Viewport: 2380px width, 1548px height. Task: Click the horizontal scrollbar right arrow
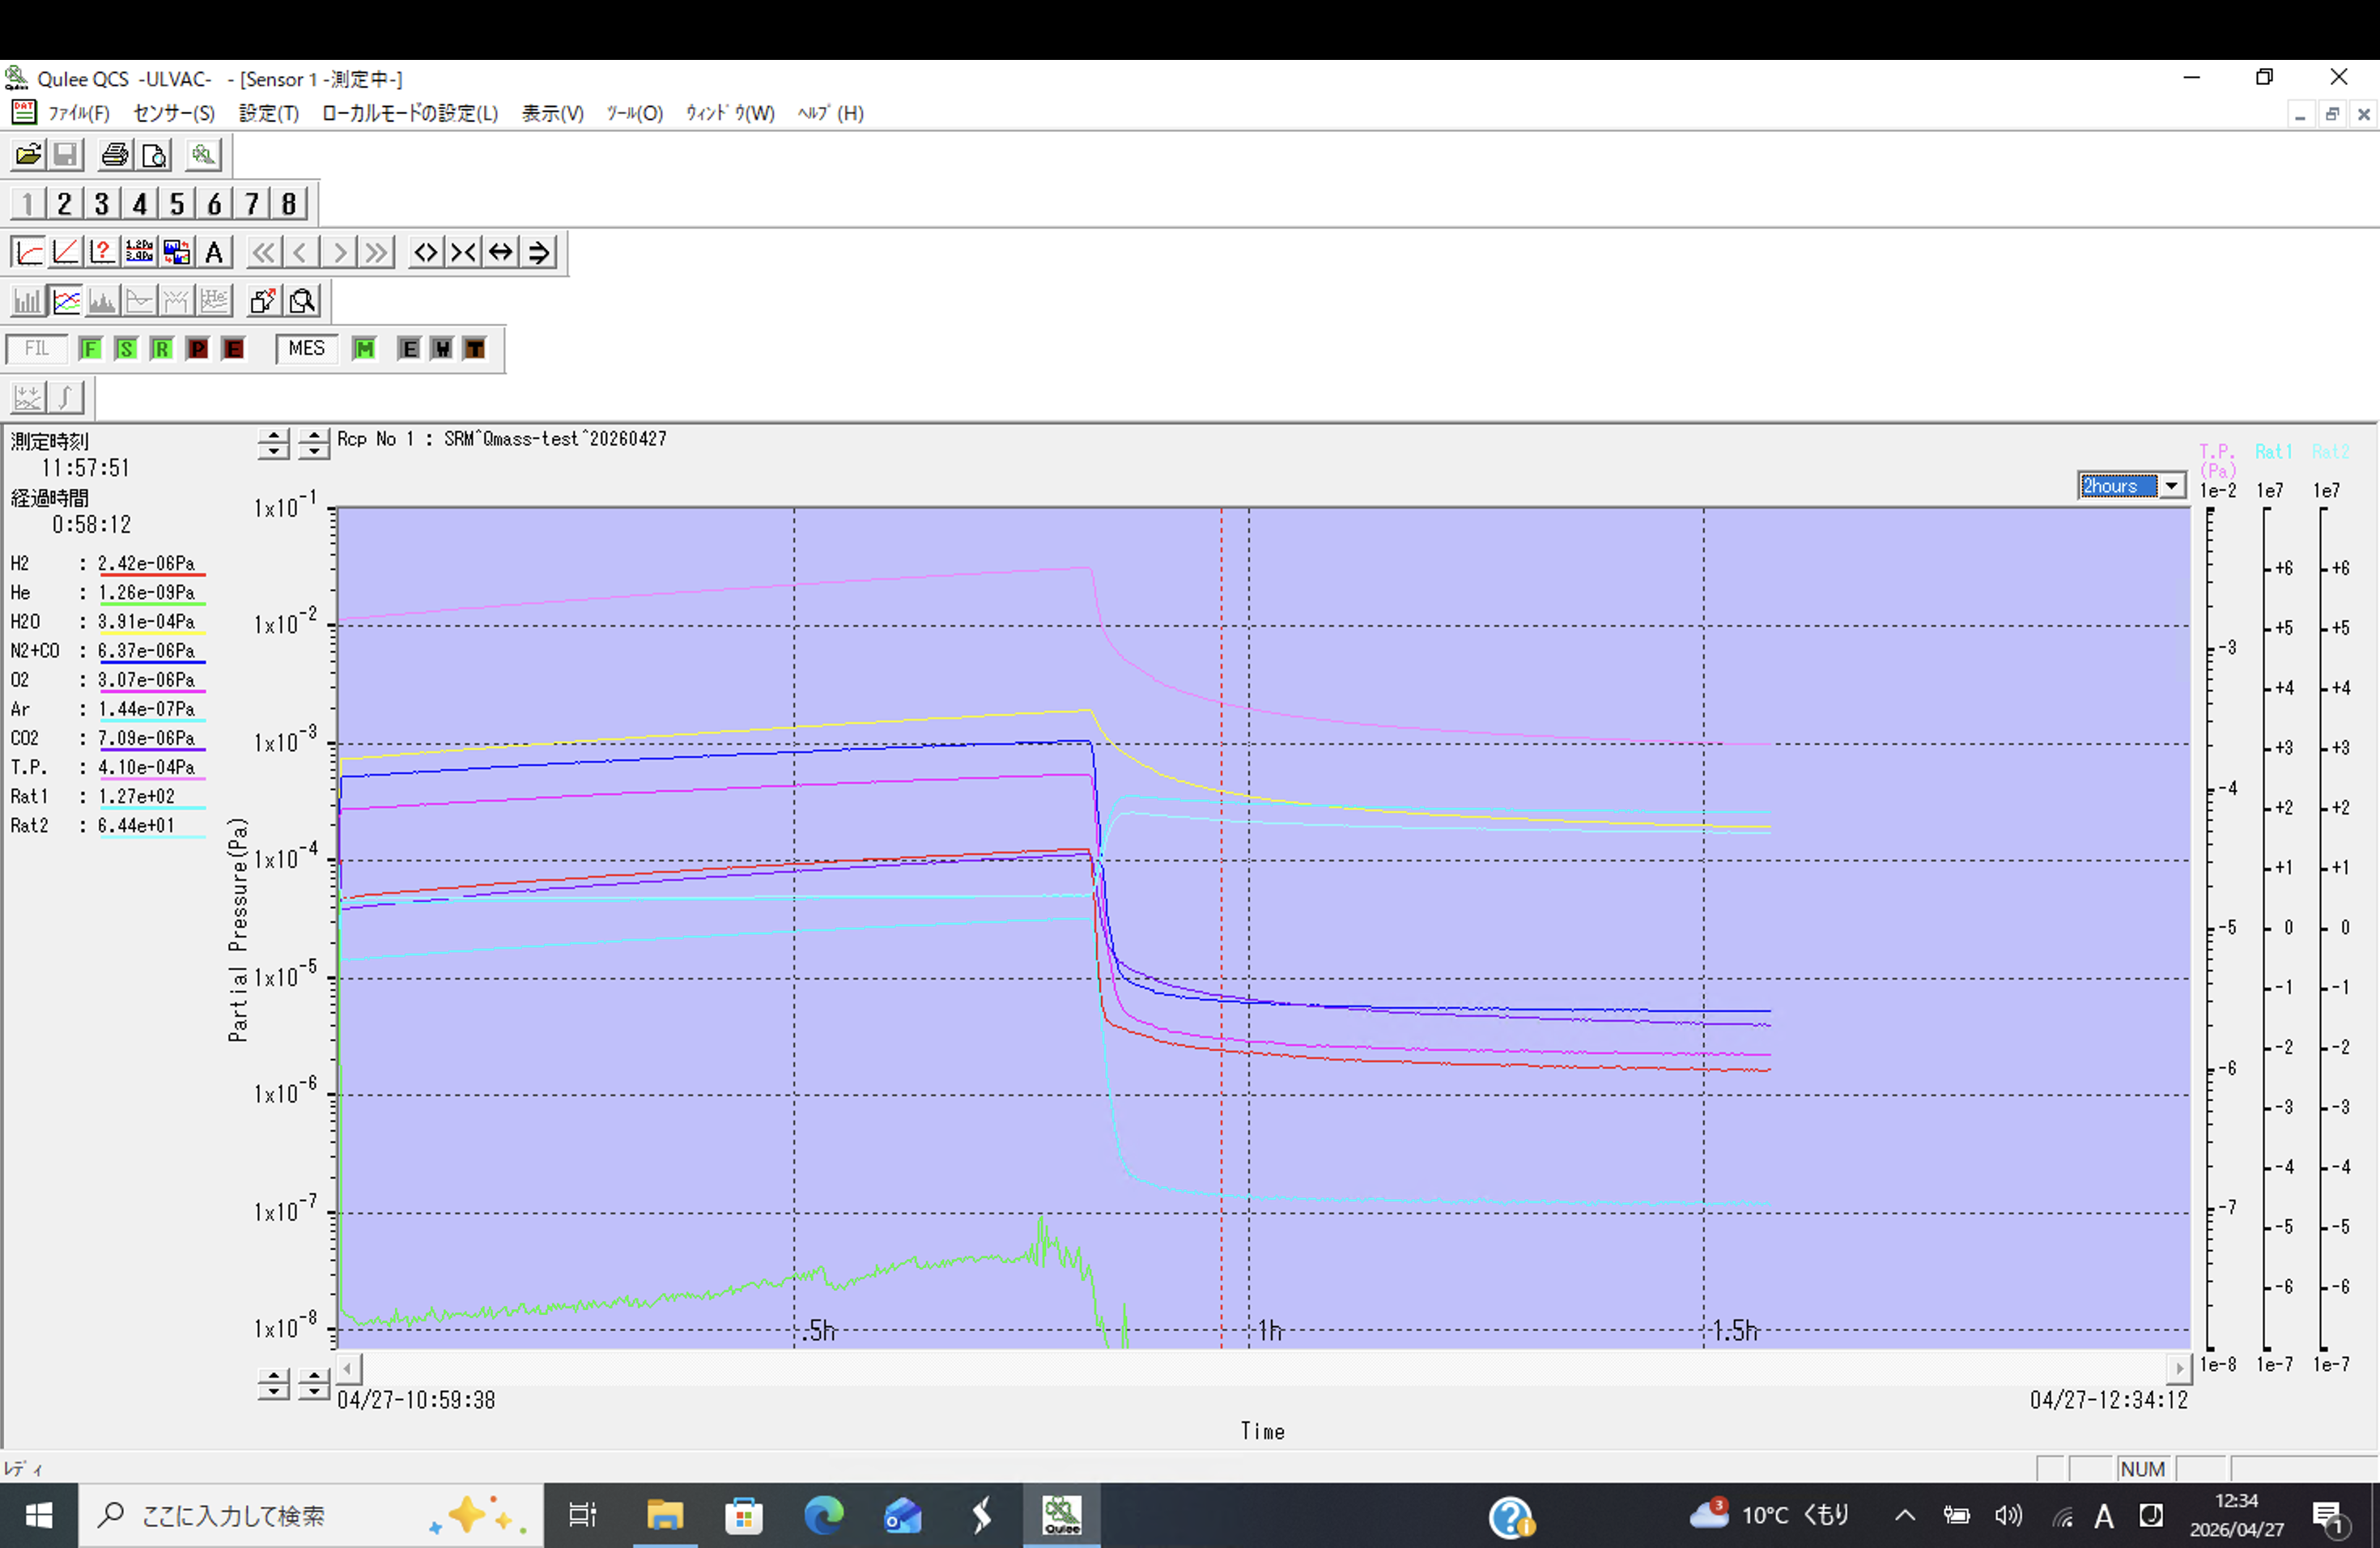(2179, 1368)
